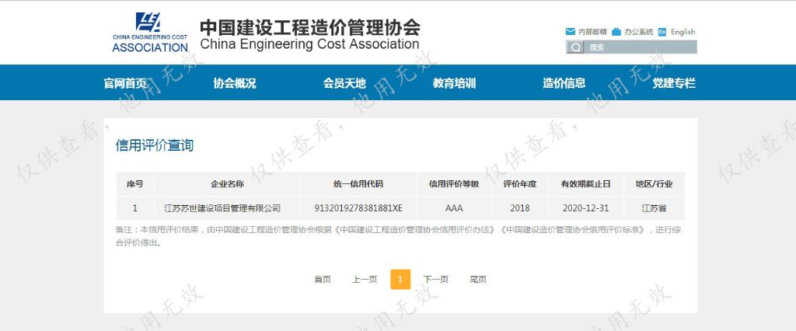Go to 官网首页 in navigation bar

click(x=125, y=82)
